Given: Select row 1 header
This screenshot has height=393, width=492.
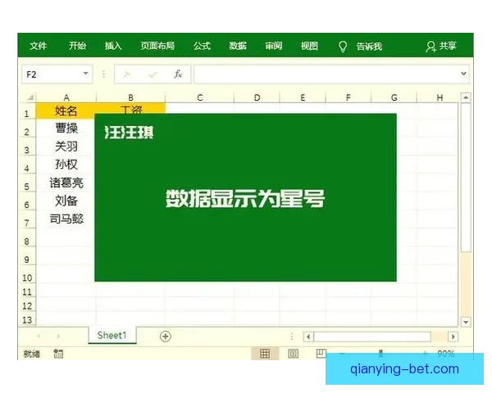Looking at the screenshot, I should pos(27,113).
